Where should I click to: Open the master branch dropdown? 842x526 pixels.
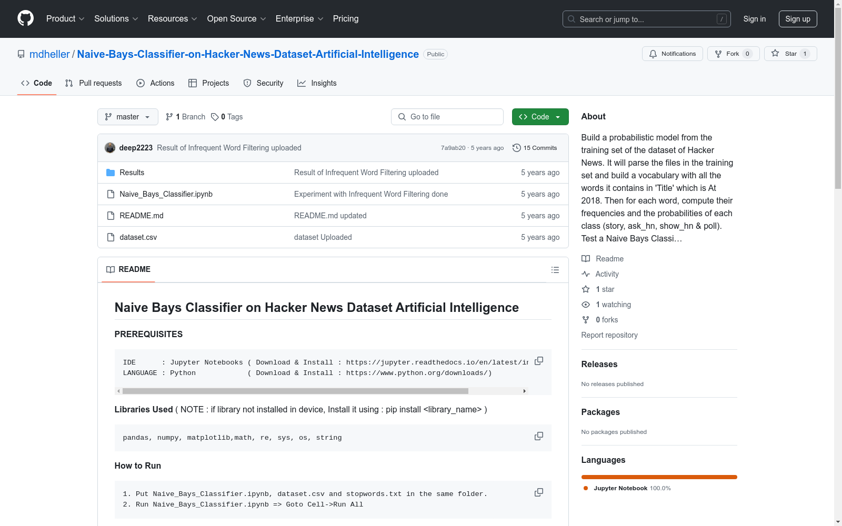pyautogui.click(x=128, y=117)
